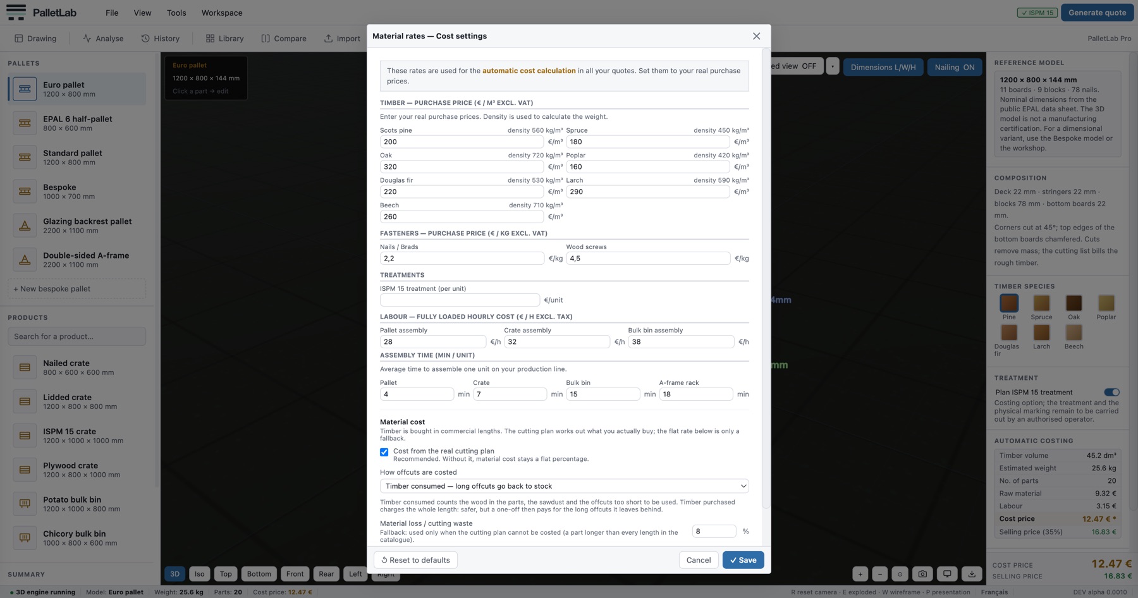Toggle Cost from the real cutting plan
This screenshot has width=1138, height=598.
[384, 452]
